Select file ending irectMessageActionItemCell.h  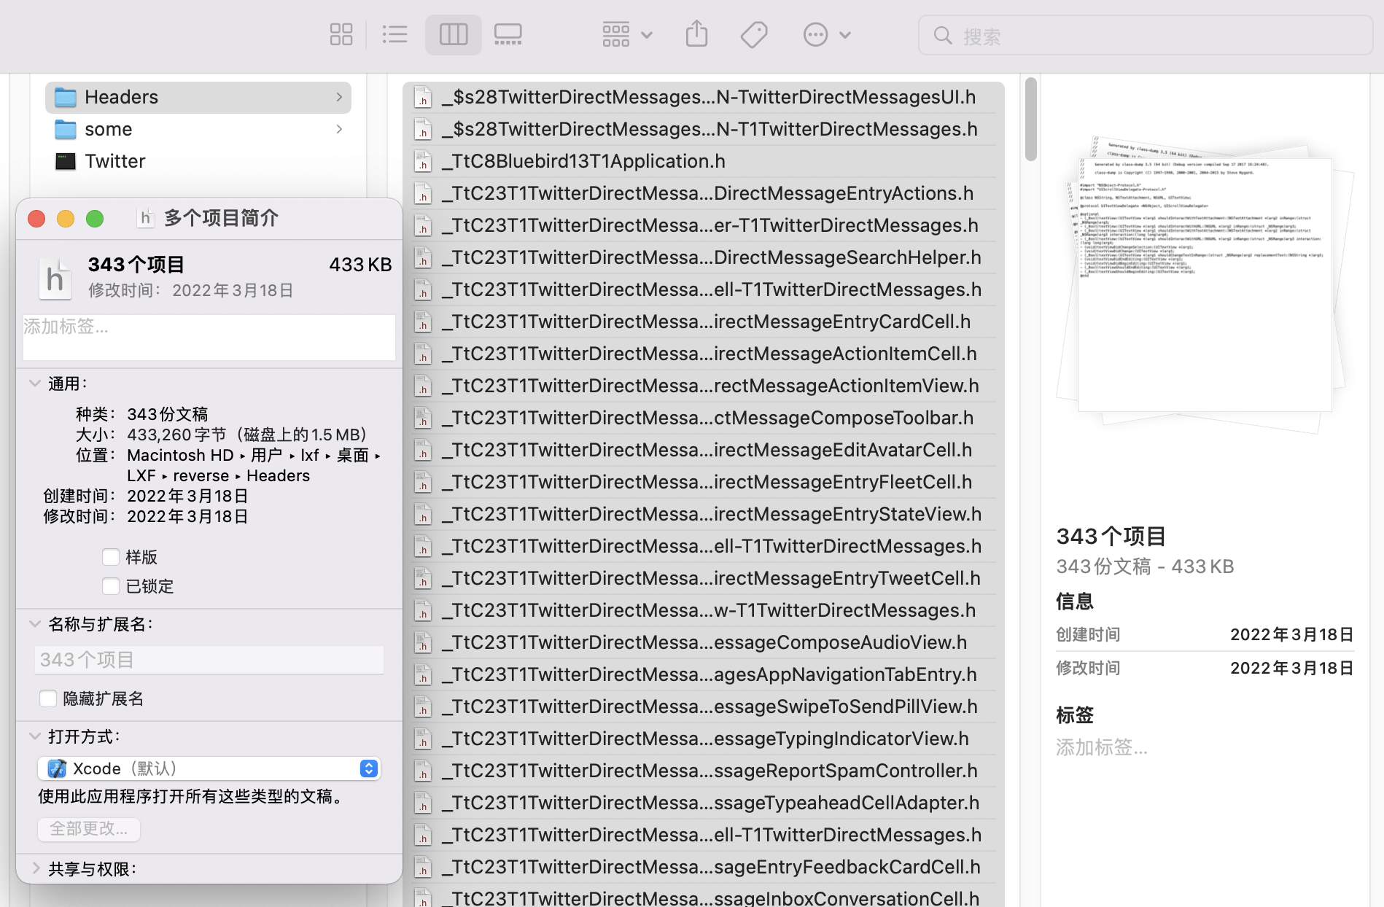click(x=704, y=354)
